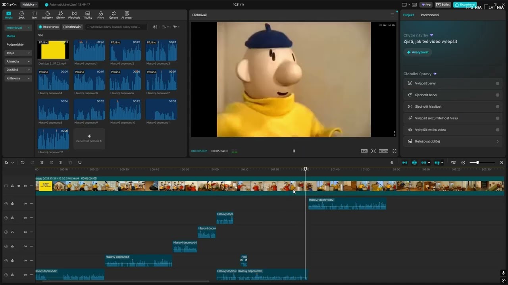Toggle the auto snapping icon
Viewport: 508px width, 285px height.
(x=414, y=163)
